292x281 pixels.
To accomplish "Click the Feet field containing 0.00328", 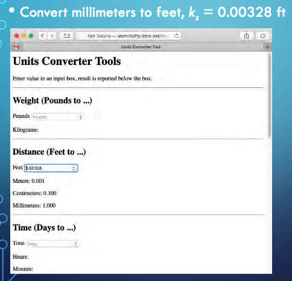I will point(51,168).
